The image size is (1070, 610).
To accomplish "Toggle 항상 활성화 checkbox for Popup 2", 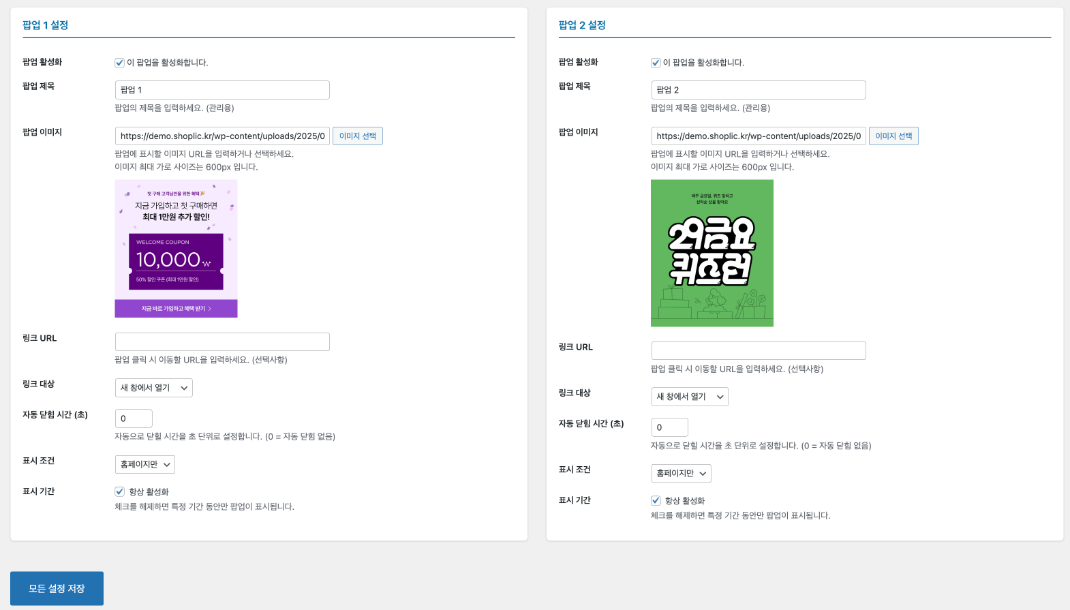I will coord(656,500).
